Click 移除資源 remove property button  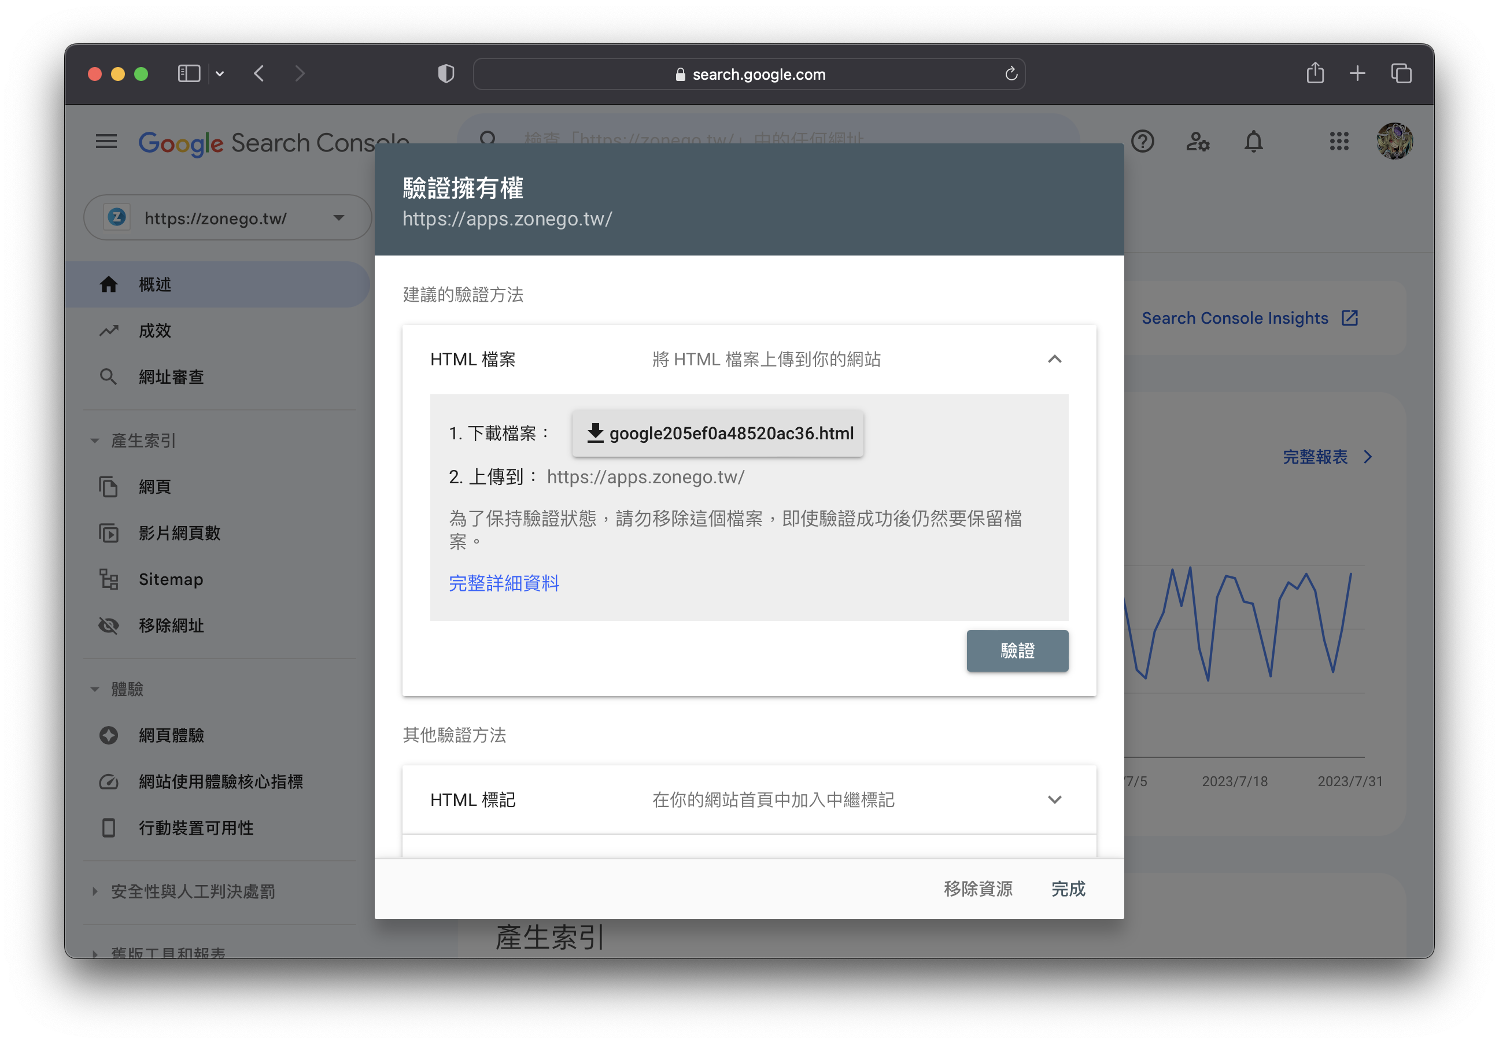click(978, 889)
